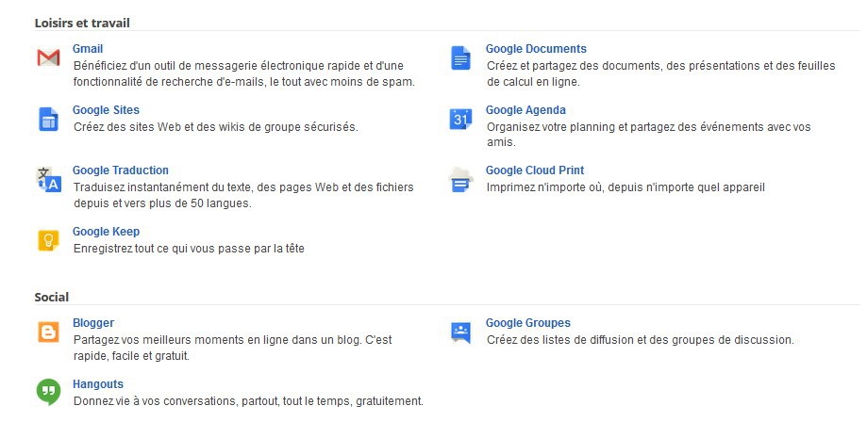The image size is (867, 438).
Task: Click the Gmail envelope icon
Action: tap(49, 57)
